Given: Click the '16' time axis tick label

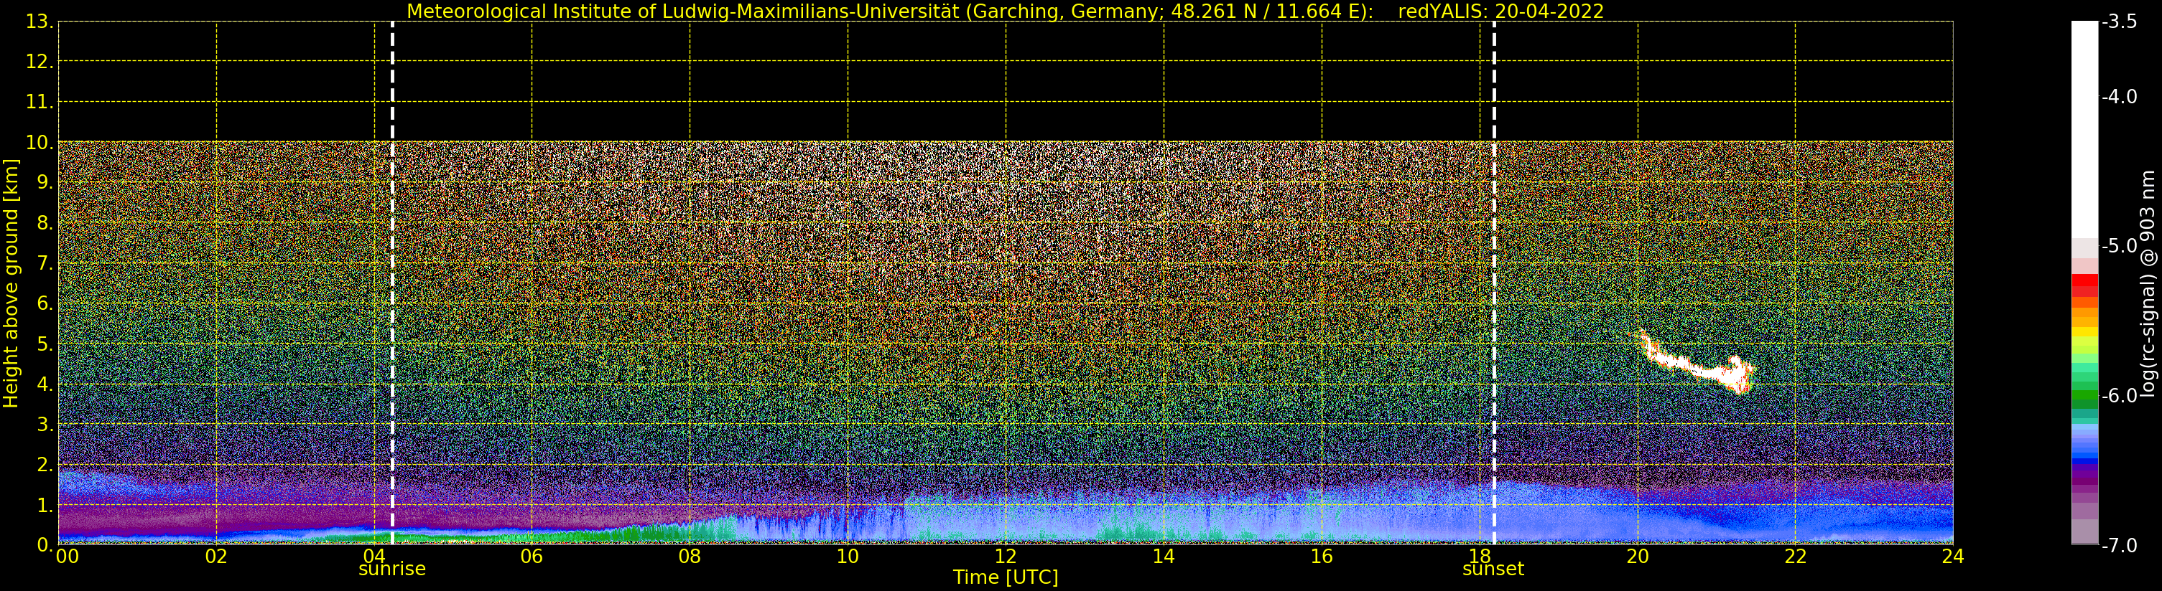Looking at the screenshot, I should click(x=1322, y=557).
